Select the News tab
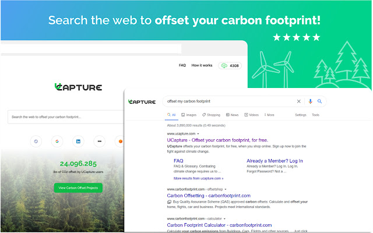 pyautogui.click(x=232, y=115)
